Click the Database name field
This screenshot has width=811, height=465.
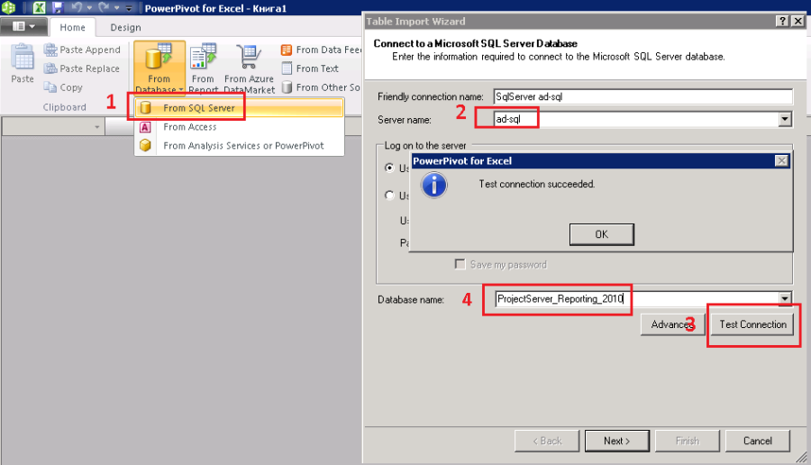coord(637,299)
